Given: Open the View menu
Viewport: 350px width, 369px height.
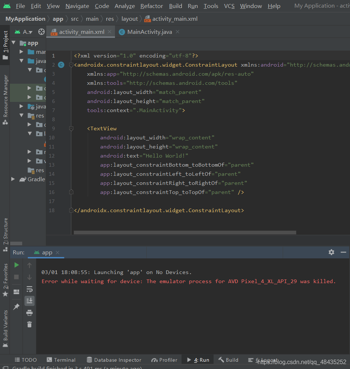Looking at the screenshot, I should [x=53, y=6].
